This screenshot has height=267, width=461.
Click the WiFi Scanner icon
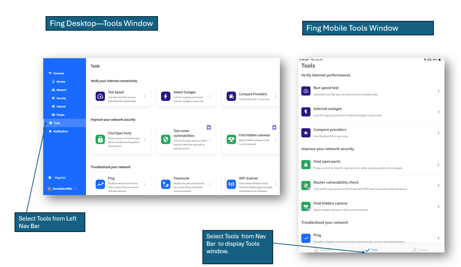click(231, 184)
